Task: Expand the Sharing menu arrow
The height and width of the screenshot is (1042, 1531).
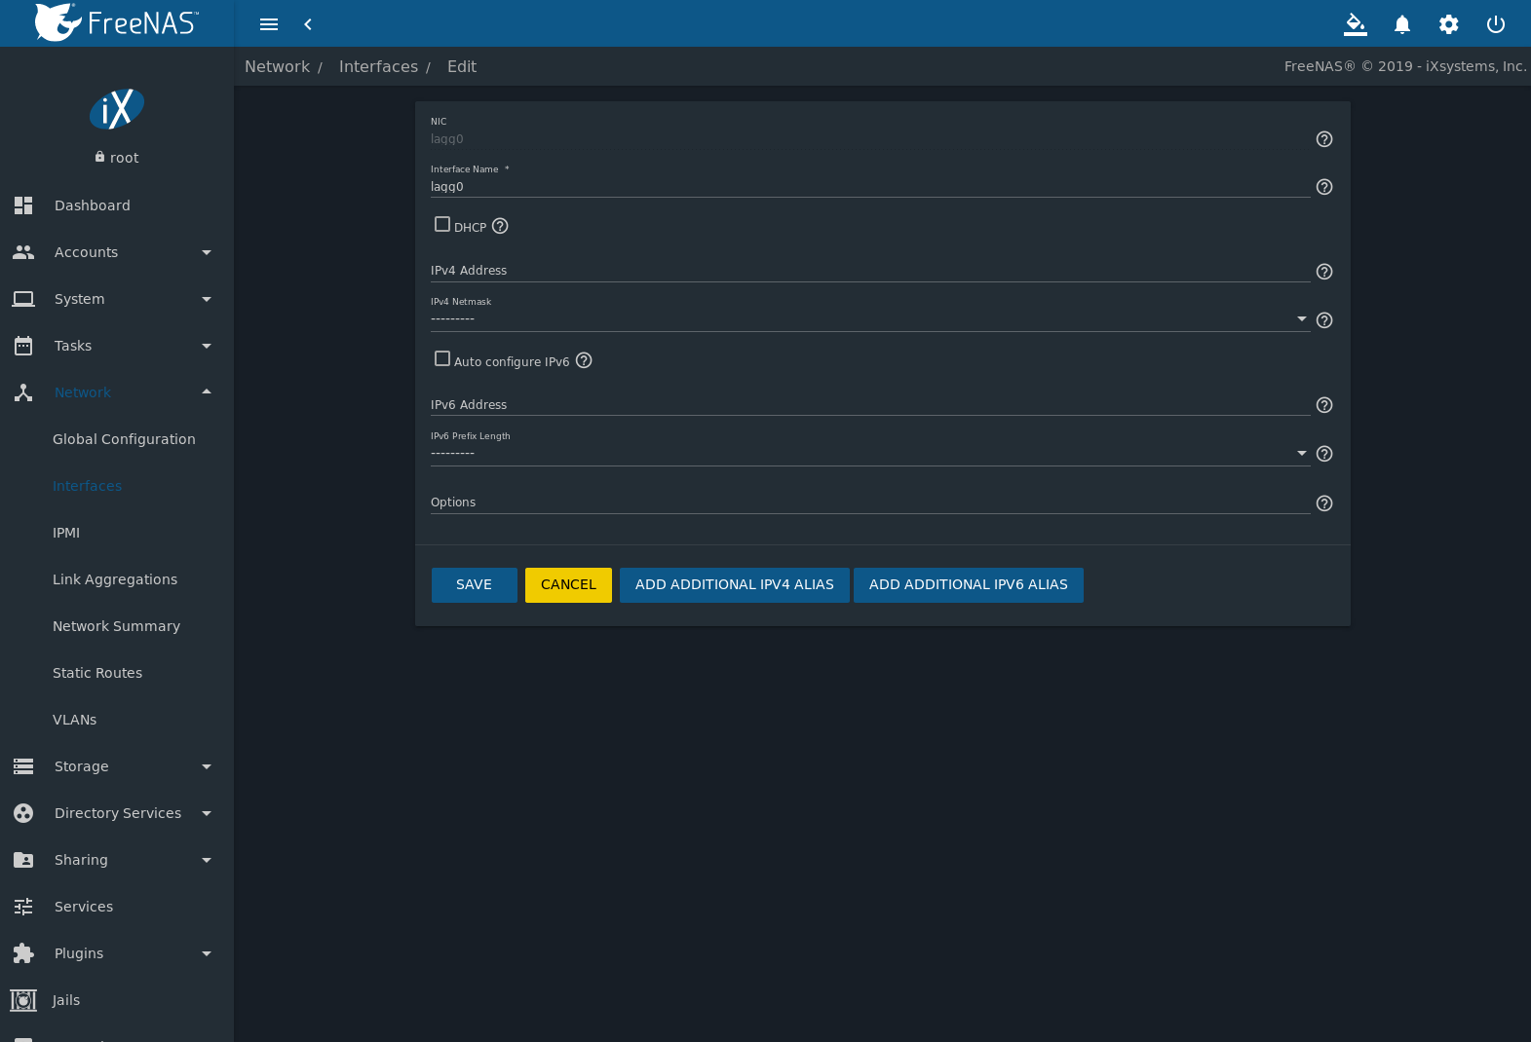Action: pyautogui.click(x=207, y=860)
